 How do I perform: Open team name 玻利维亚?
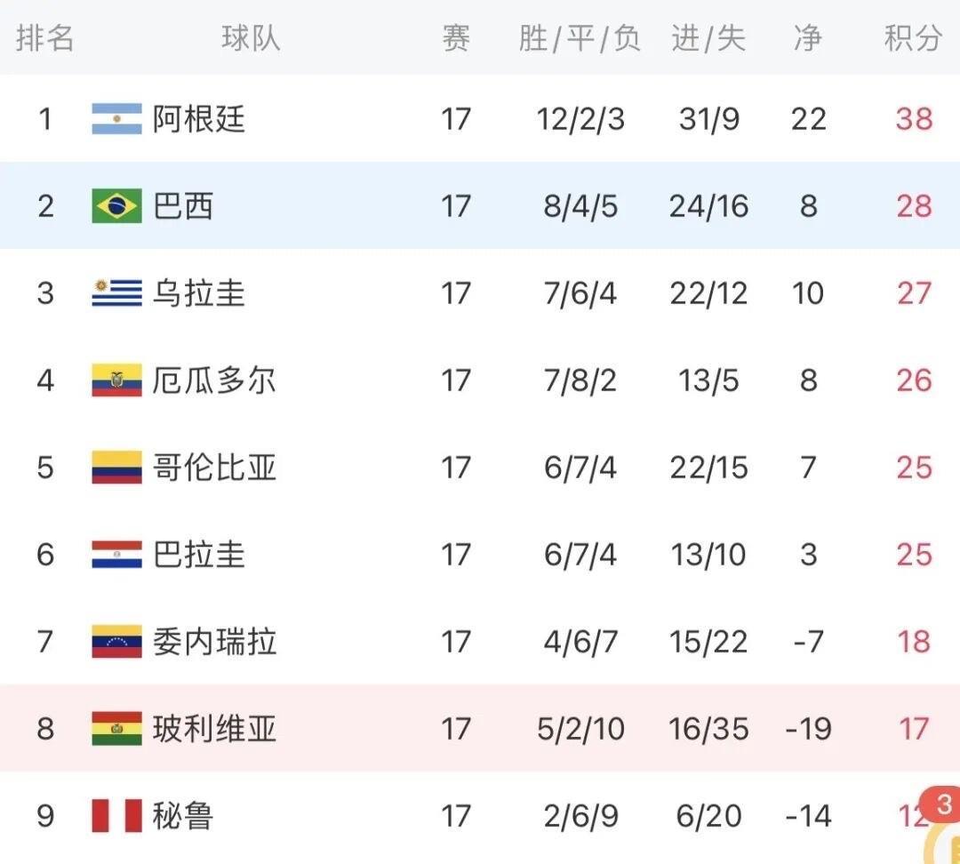pyautogui.click(x=214, y=729)
